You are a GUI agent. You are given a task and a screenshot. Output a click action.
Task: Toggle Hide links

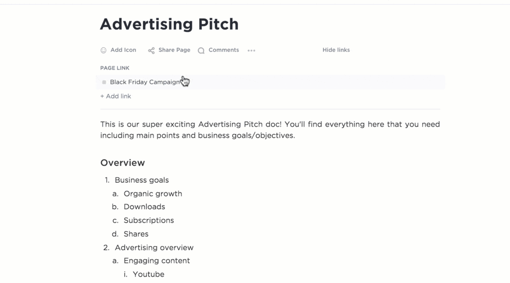(x=336, y=50)
